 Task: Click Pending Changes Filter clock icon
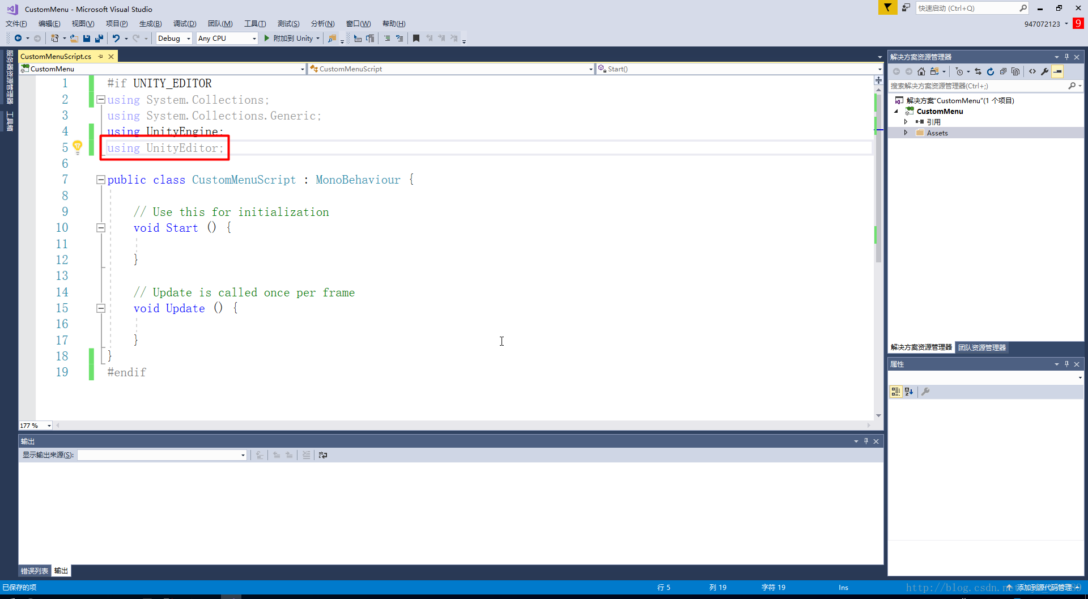pos(959,71)
